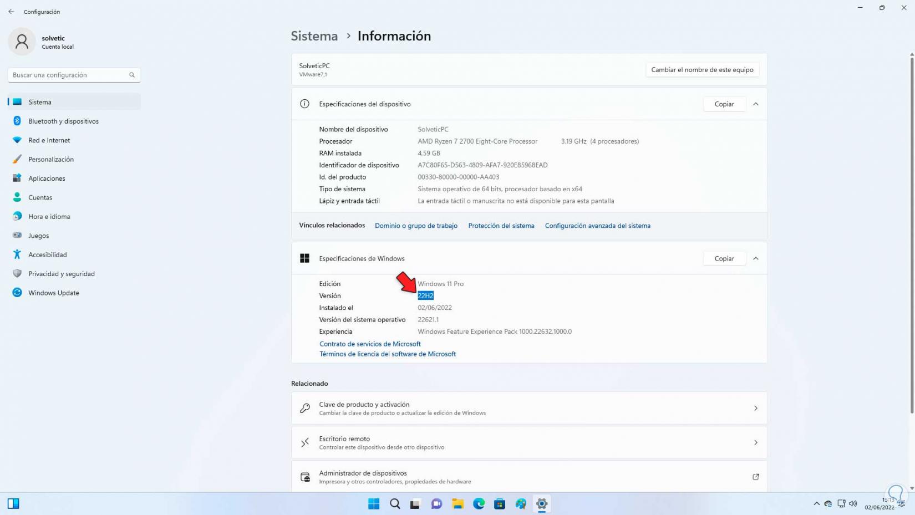Go back with the Configuración back arrow
This screenshot has height=515, width=915.
click(x=11, y=12)
